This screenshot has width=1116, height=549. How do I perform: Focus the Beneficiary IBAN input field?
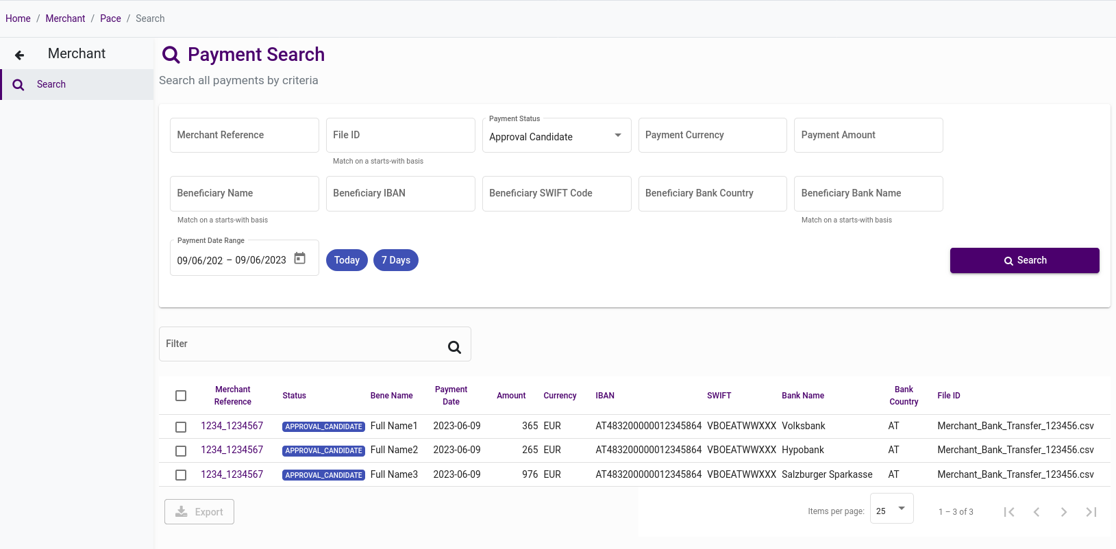400,194
